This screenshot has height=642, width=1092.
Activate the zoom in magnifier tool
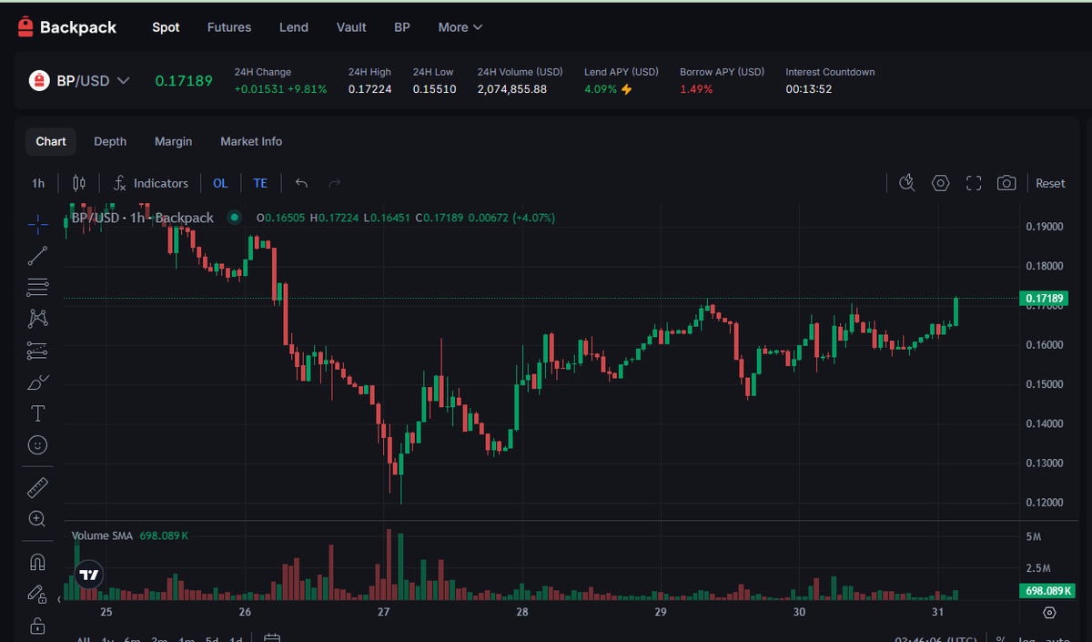37,519
